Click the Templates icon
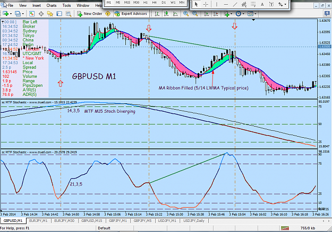The image size is (332, 232). point(251,14)
